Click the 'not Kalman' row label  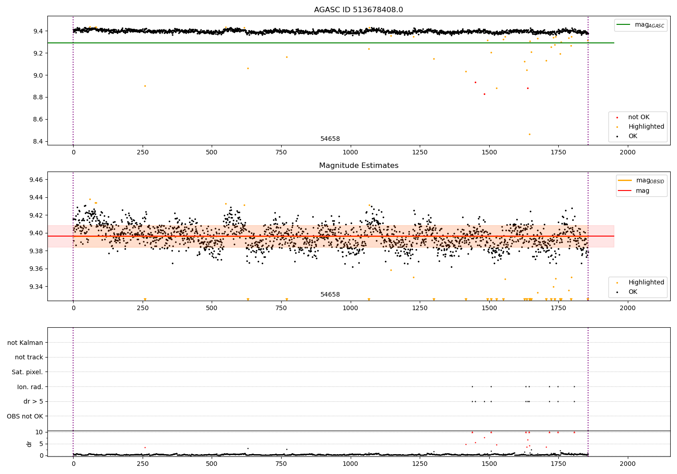tap(25, 343)
